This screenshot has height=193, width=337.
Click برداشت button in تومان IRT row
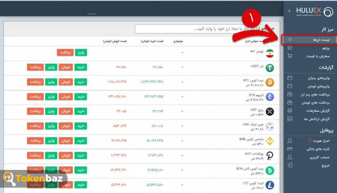coord(65,53)
